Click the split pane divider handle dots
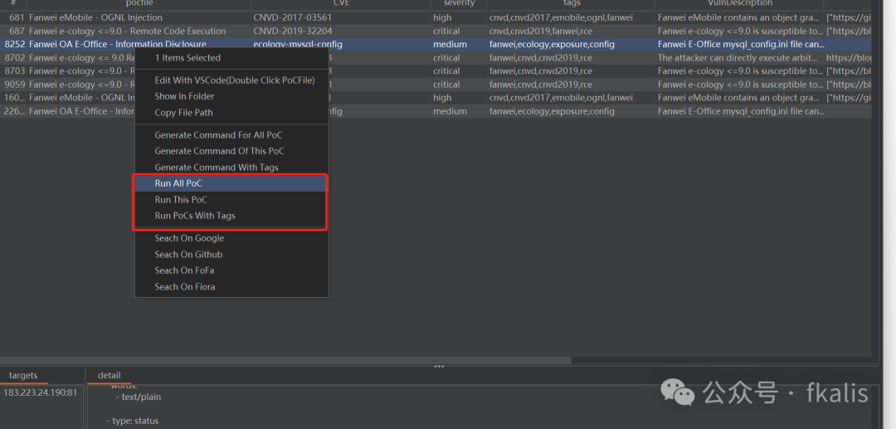The height and width of the screenshot is (429, 896). click(x=439, y=366)
